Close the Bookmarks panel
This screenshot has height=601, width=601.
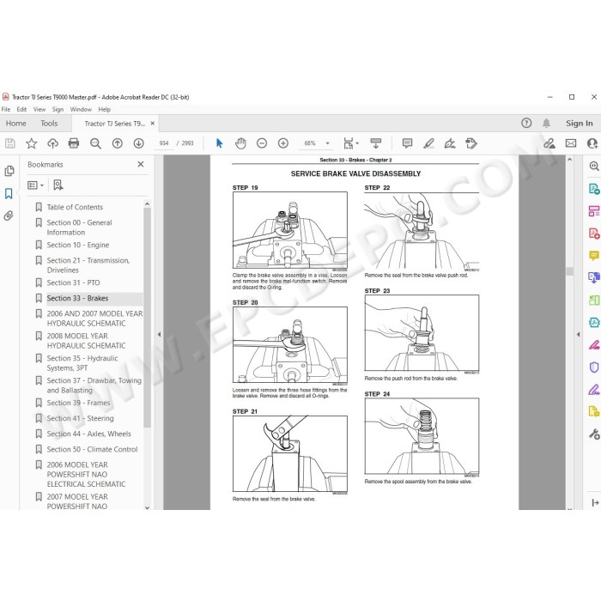point(141,164)
